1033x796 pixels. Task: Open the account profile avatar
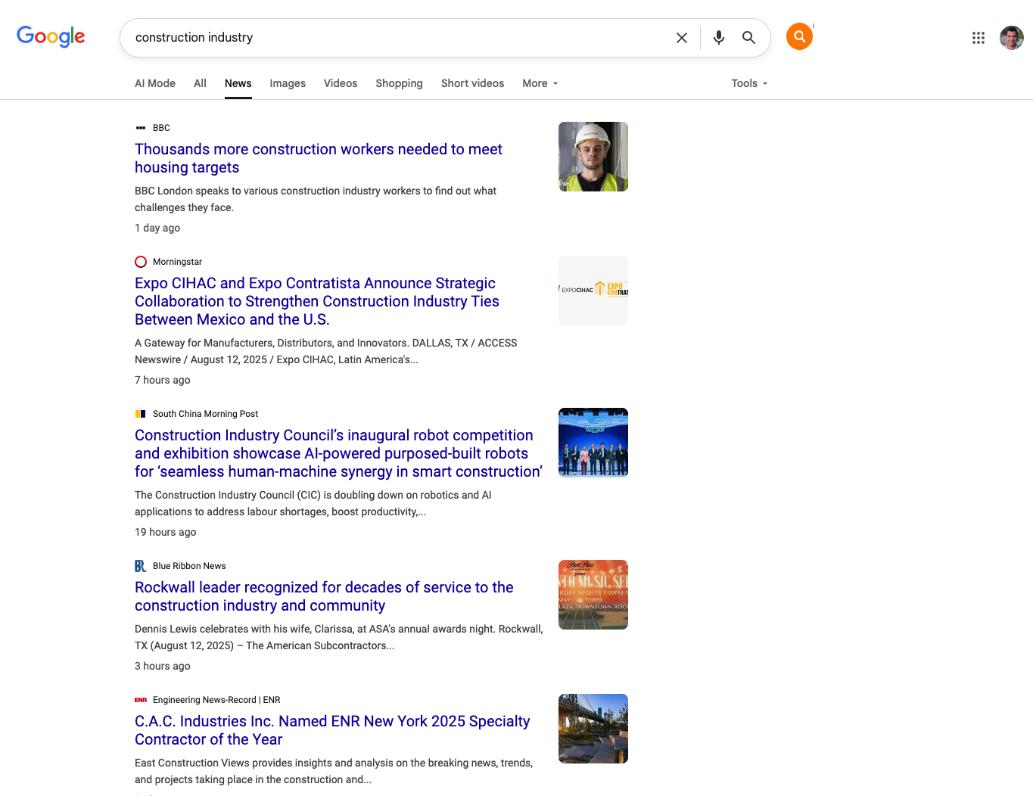coord(1011,38)
